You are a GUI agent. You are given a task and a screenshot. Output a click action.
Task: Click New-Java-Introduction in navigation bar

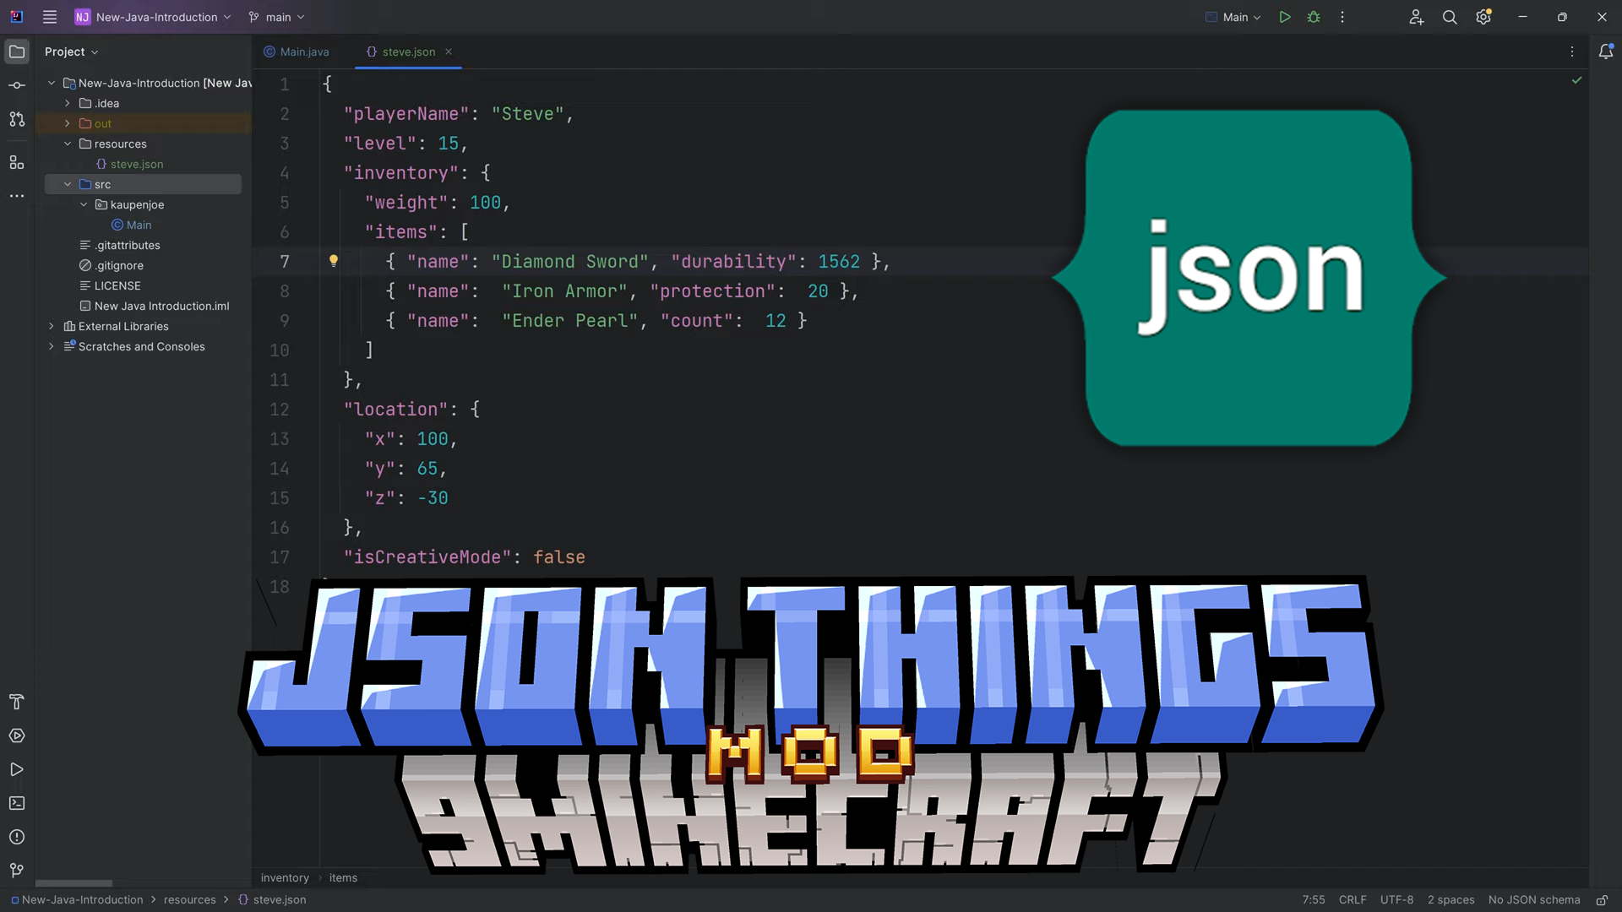(77, 900)
